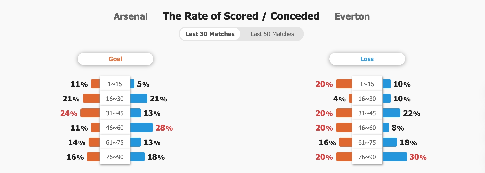Click The Rate of Scored / Conceded heading
The height and width of the screenshot is (173, 485).
[241, 16]
